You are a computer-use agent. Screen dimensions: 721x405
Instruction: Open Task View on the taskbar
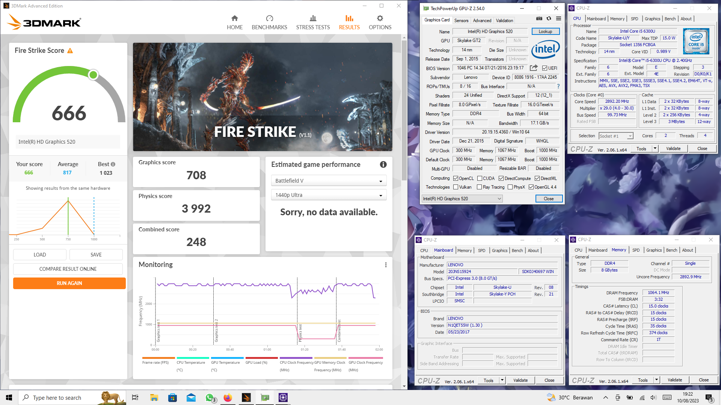point(135,397)
